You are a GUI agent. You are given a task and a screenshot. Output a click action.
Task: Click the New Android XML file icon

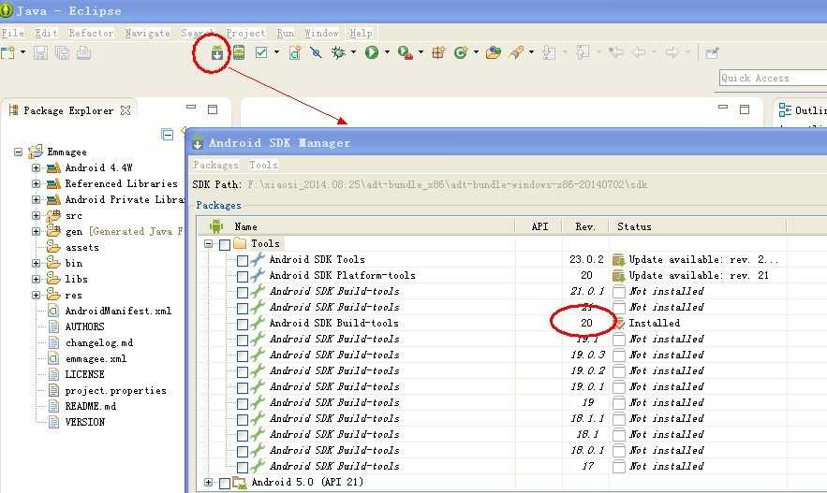pyautogui.click(x=295, y=52)
